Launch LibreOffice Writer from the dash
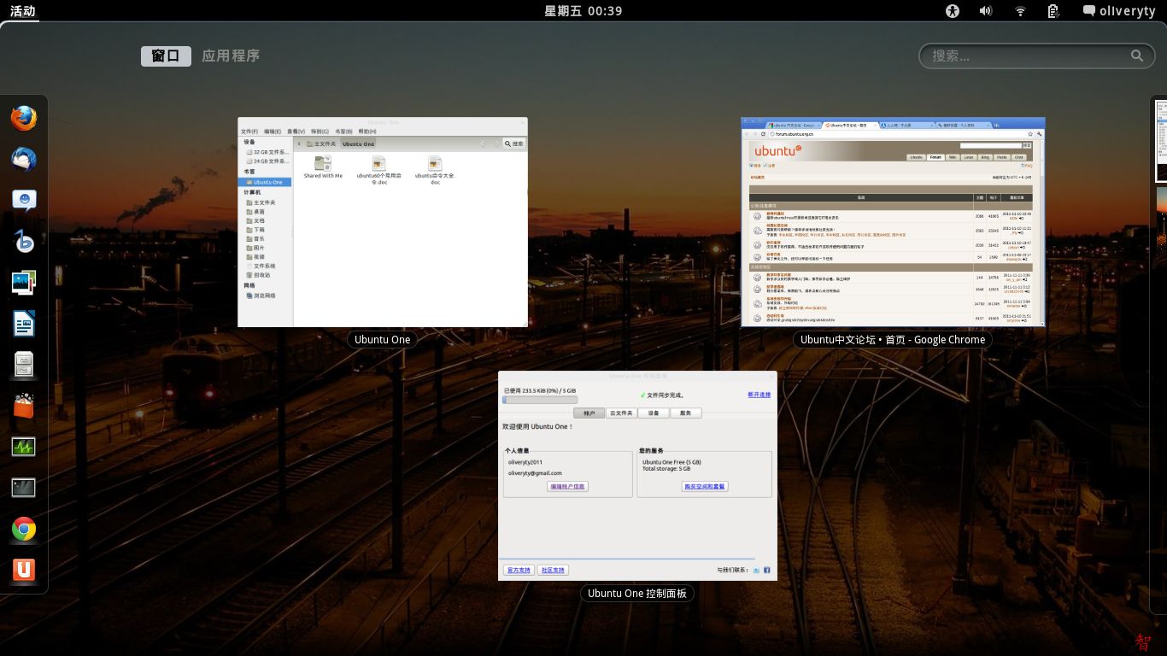The image size is (1167, 656). 24,323
